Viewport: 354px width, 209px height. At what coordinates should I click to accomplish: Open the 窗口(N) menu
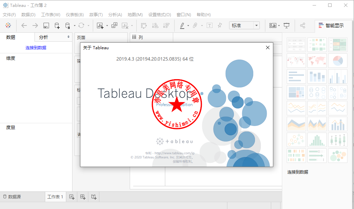click(184, 15)
